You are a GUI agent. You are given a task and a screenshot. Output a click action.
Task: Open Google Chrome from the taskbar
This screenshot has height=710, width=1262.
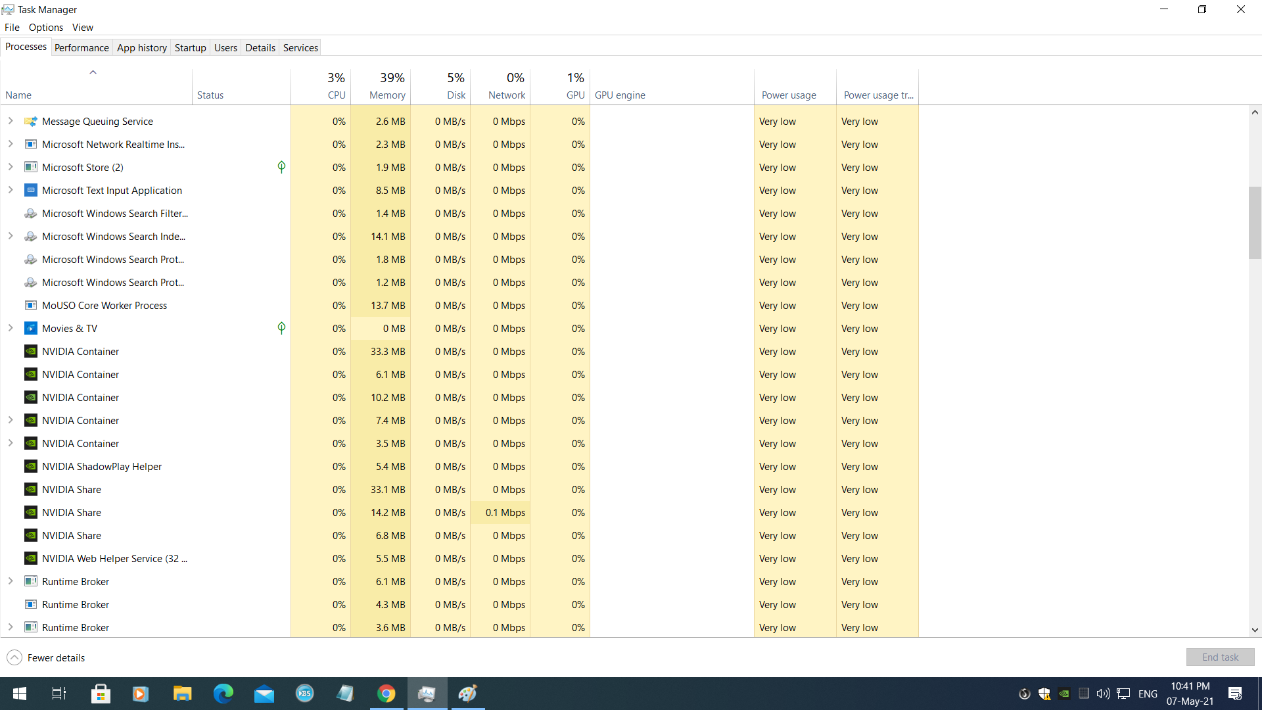coord(386,694)
